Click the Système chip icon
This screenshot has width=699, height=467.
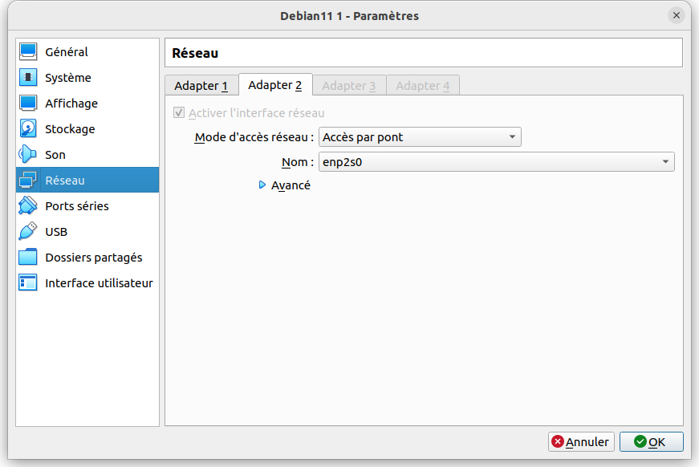click(x=28, y=78)
